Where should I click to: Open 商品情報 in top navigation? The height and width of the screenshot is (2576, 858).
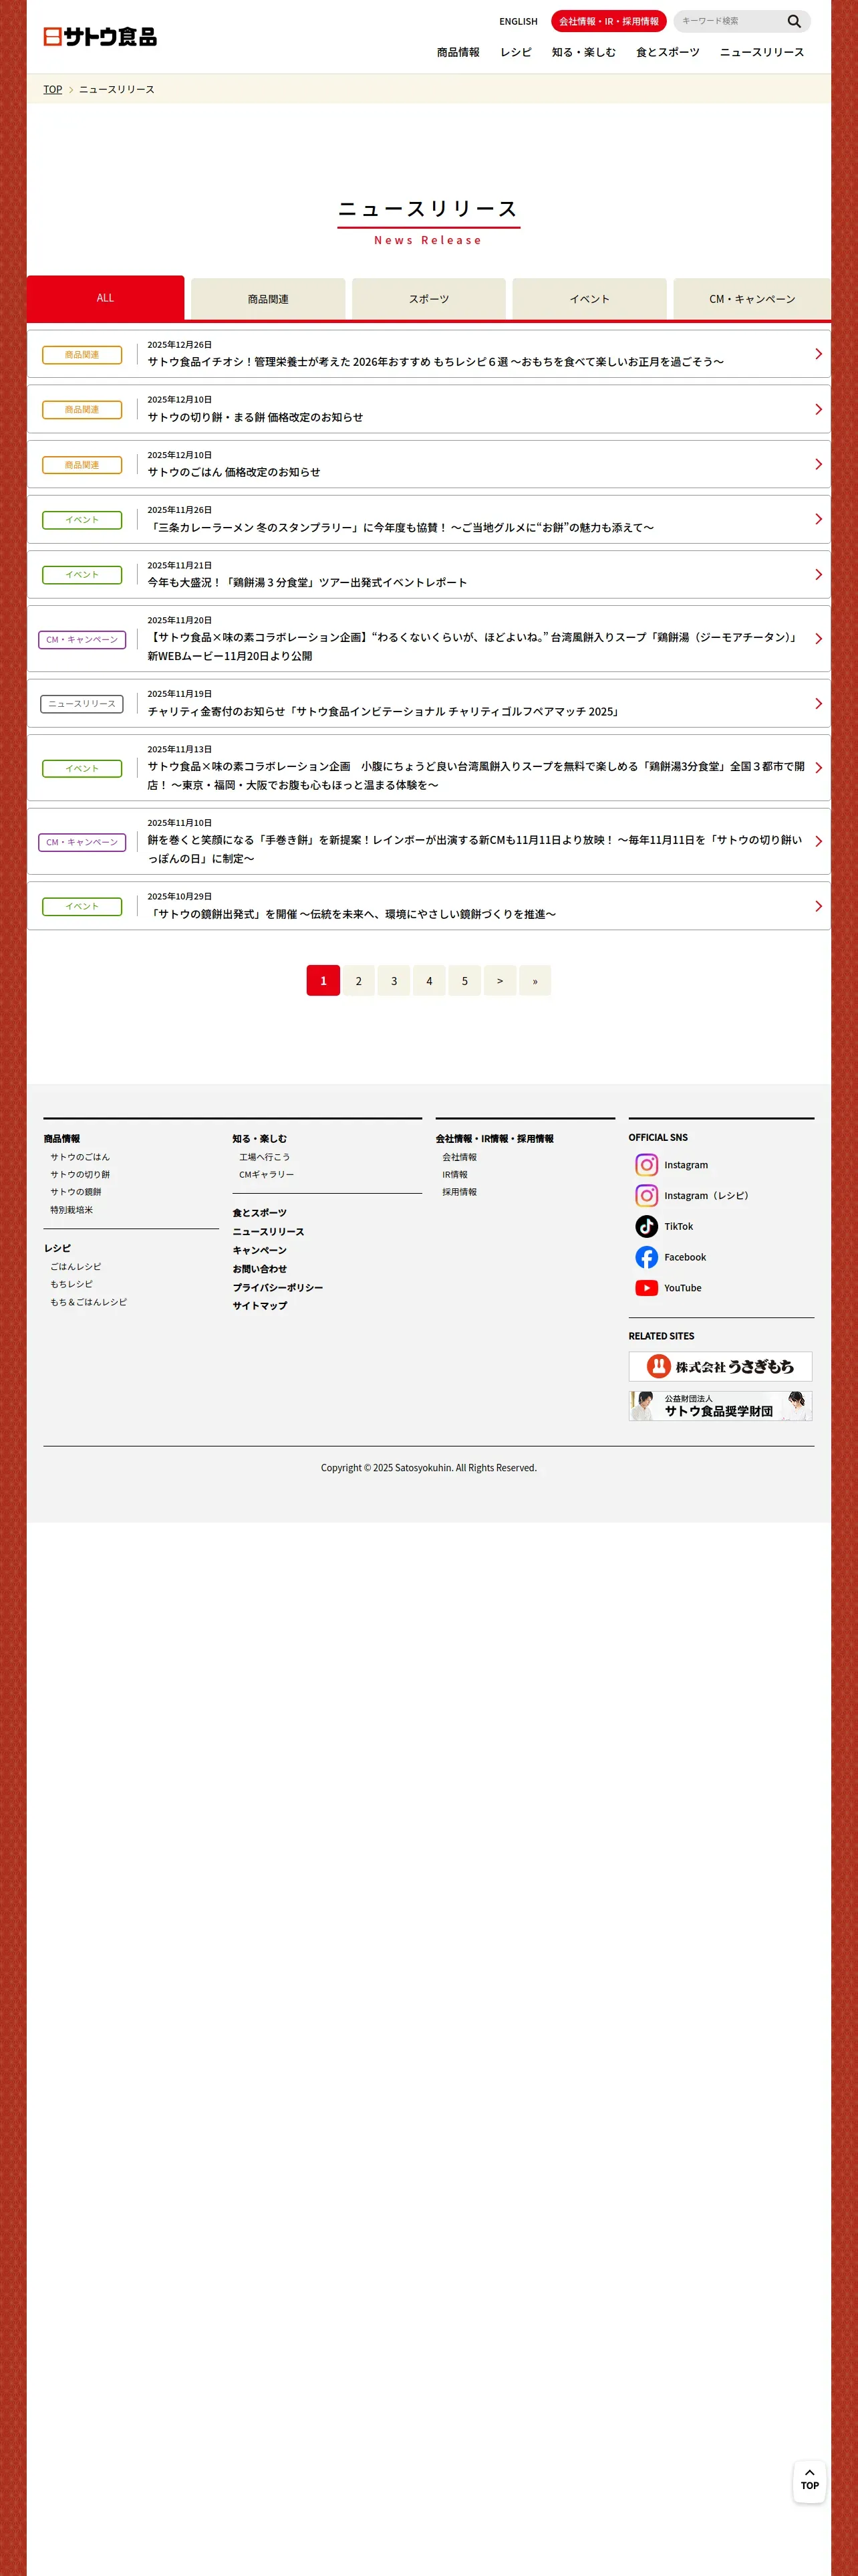point(458,52)
